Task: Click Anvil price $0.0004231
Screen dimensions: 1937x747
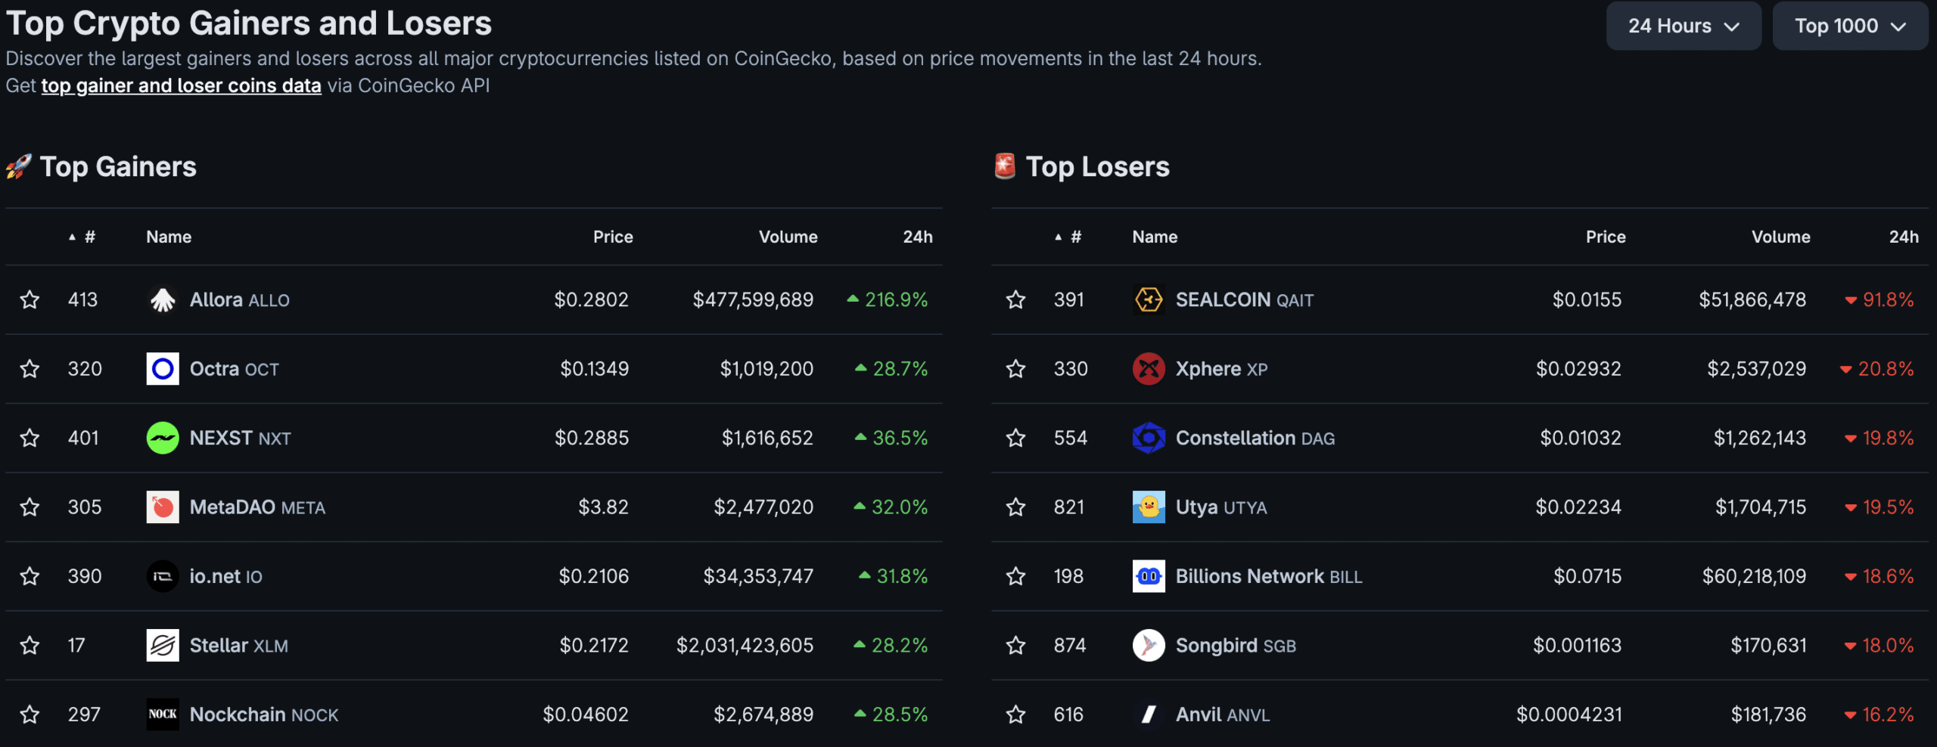Action: point(1569,714)
